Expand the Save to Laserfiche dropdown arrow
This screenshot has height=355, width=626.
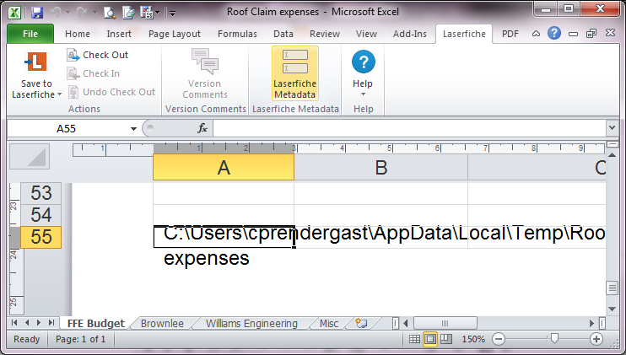60,94
